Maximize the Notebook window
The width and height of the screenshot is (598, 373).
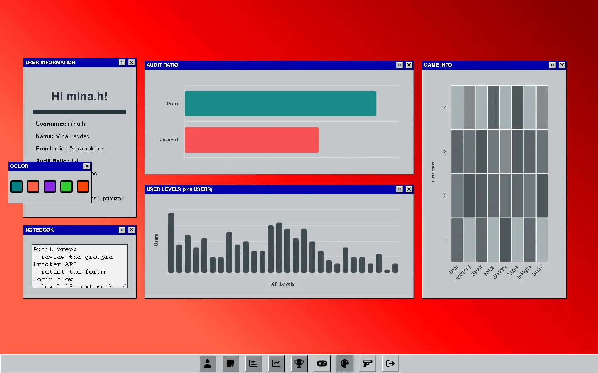[x=122, y=230]
